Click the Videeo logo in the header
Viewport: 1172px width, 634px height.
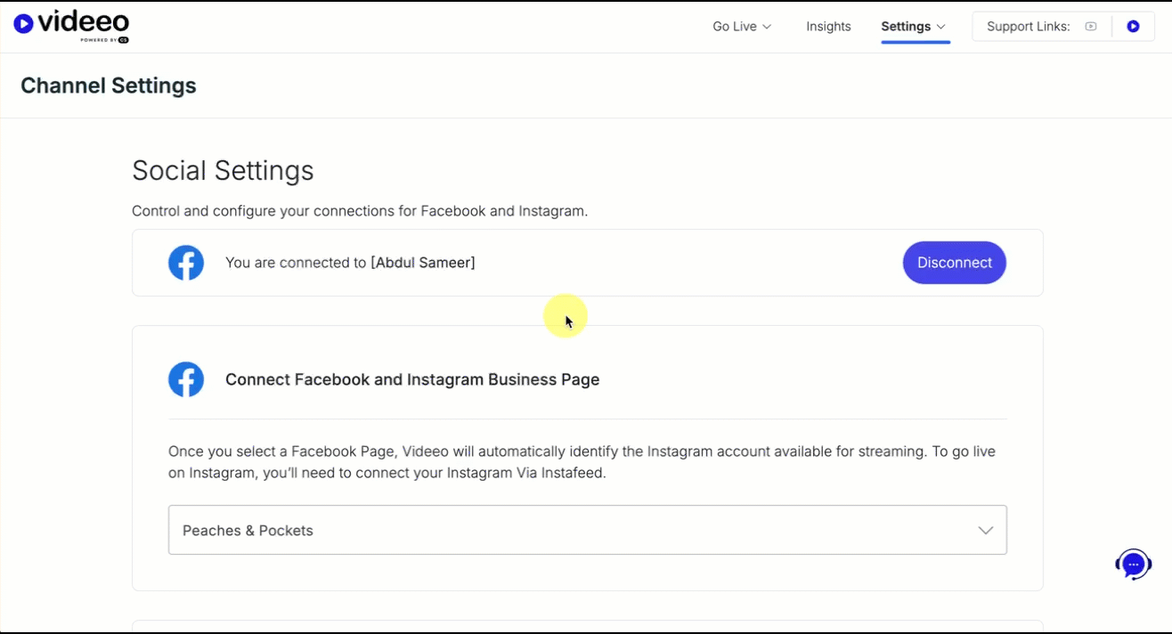(71, 26)
